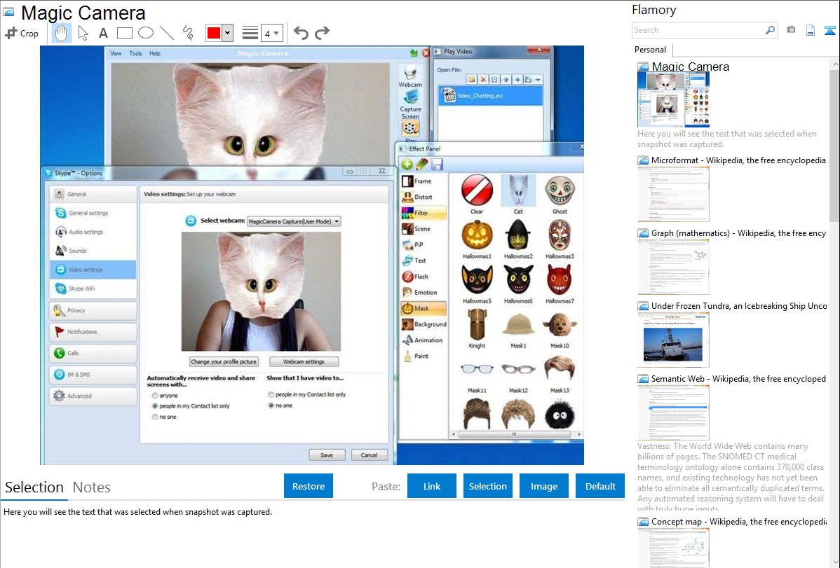Select people in my Contact list only under Show video
The image size is (840, 568).
click(x=271, y=394)
